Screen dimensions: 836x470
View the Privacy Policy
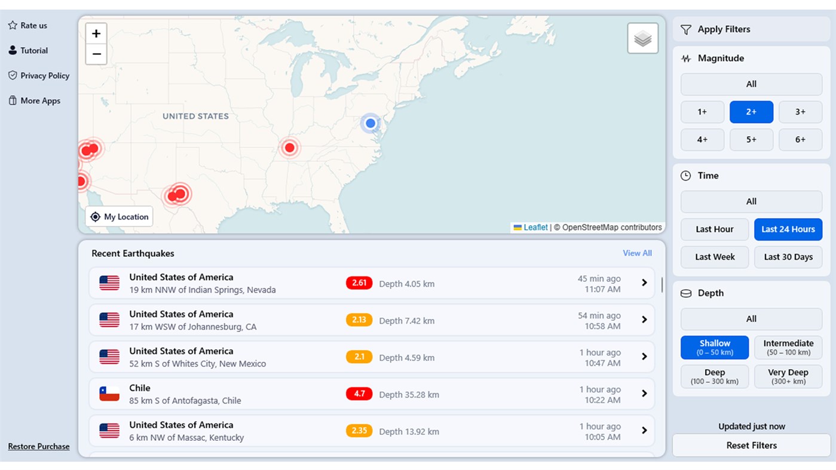(x=38, y=76)
